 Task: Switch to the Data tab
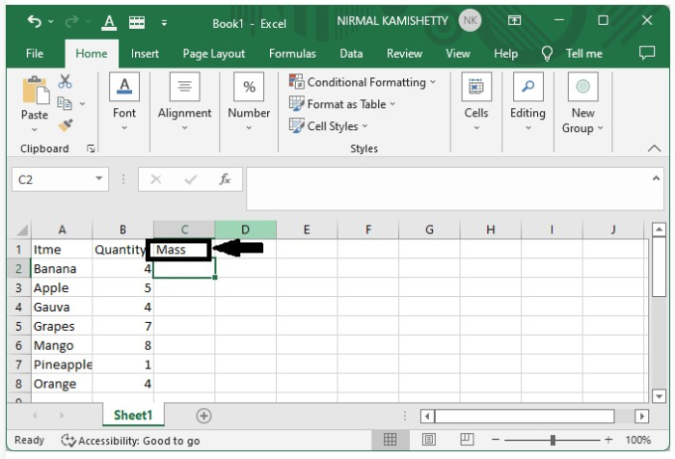click(351, 54)
